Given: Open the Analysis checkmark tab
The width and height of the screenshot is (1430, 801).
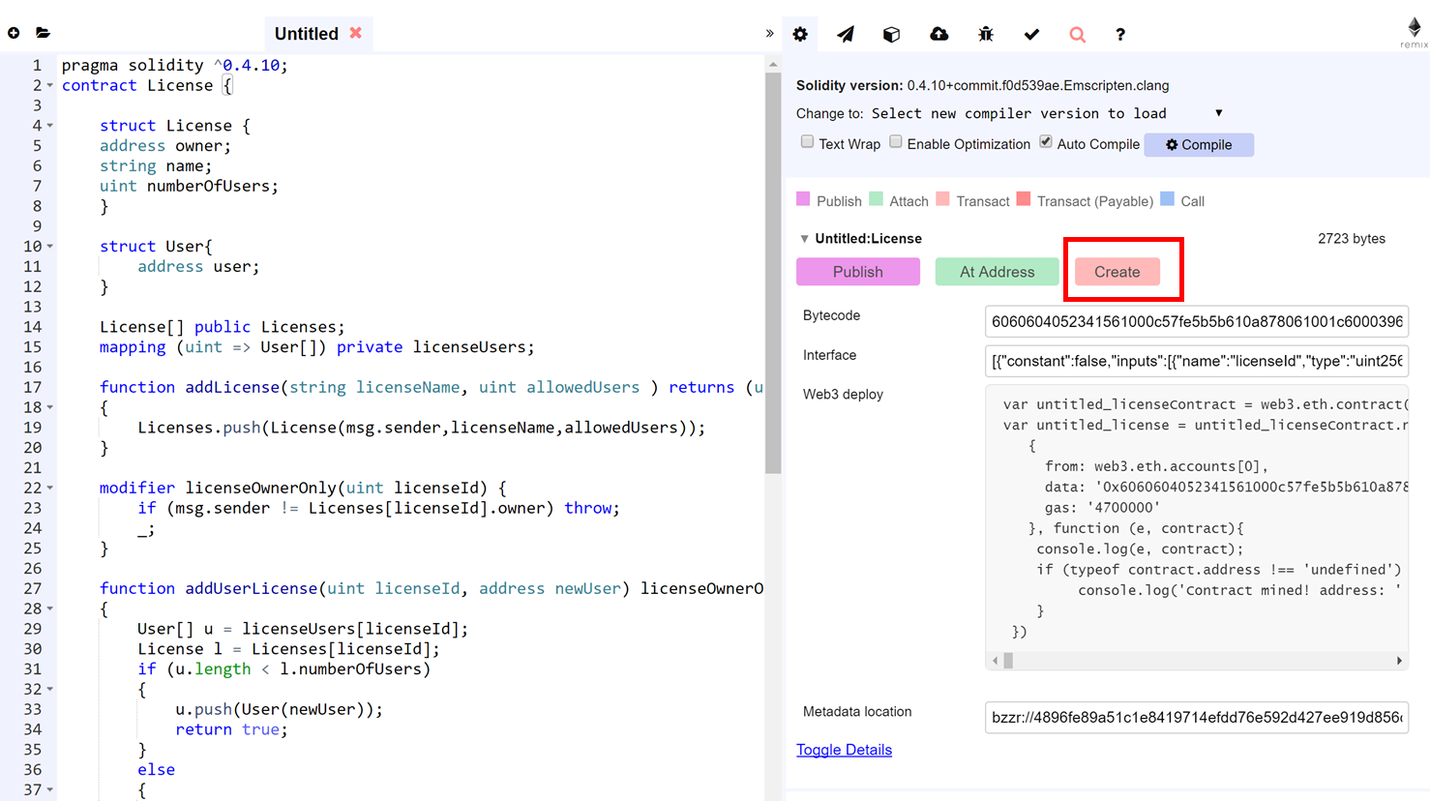Looking at the screenshot, I should [x=1031, y=34].
